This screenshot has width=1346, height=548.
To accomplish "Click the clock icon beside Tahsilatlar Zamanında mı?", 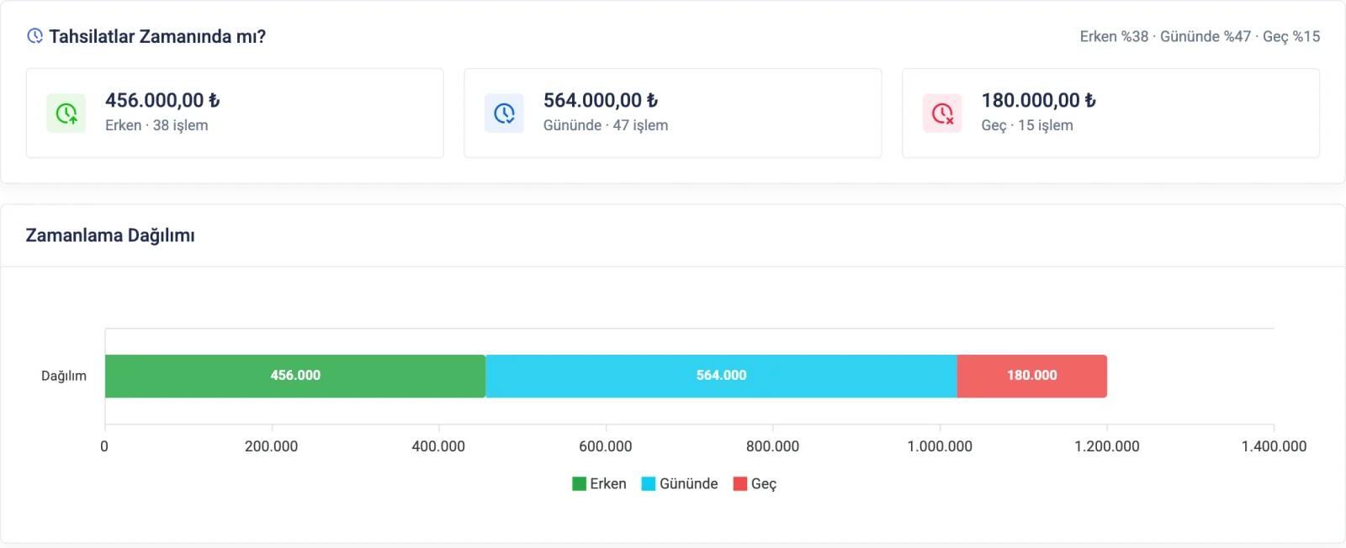I will tap(34, 36).
